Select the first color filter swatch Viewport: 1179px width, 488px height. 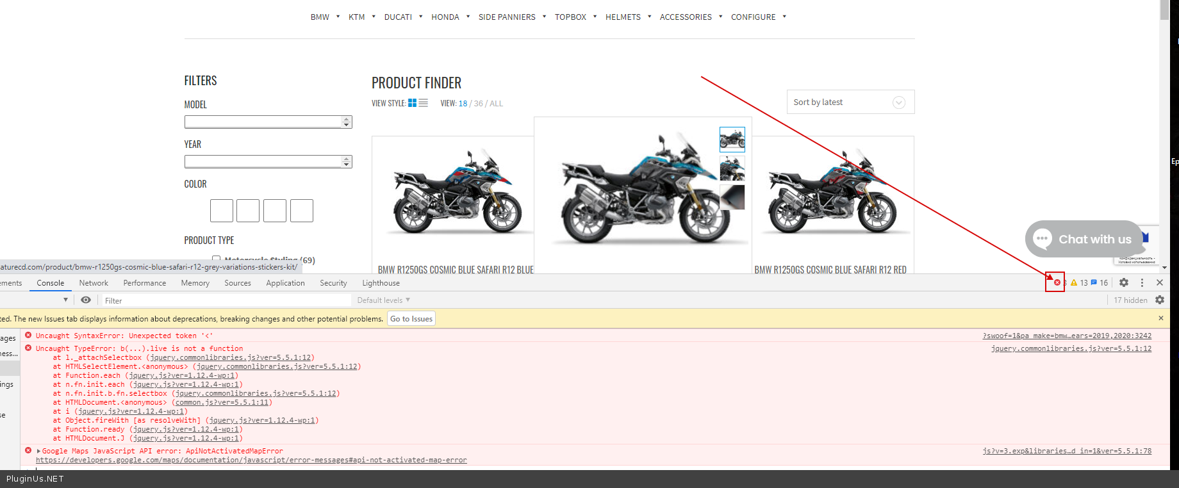(222, 211)
